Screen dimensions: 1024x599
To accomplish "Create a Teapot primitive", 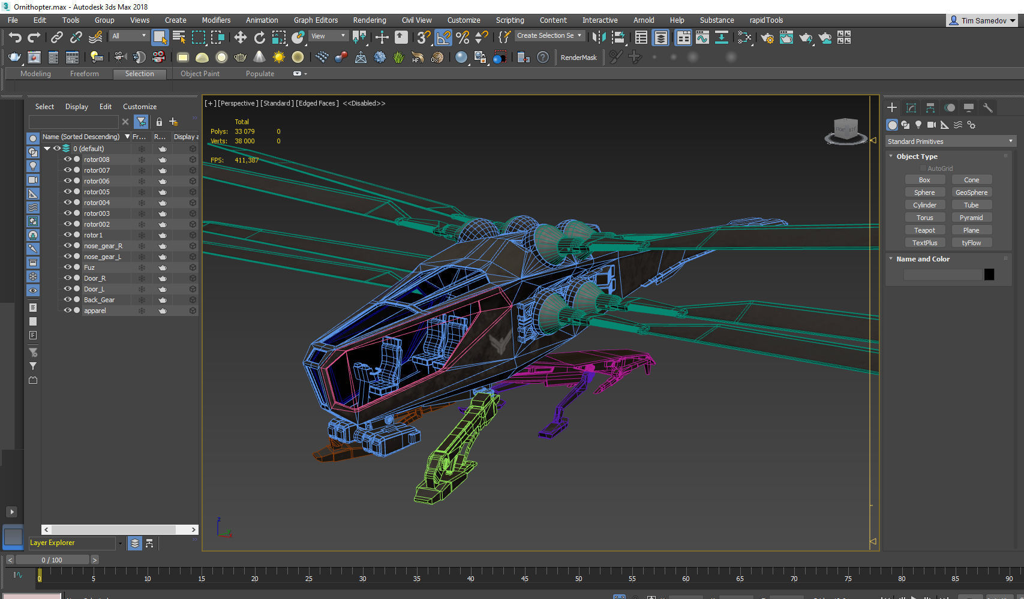I will point(924,230).
